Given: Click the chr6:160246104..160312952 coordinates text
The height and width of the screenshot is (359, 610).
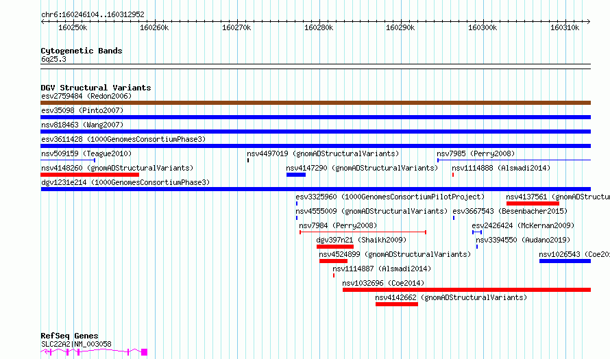Looking at the screenshot, I should click(x=93, y=14).
